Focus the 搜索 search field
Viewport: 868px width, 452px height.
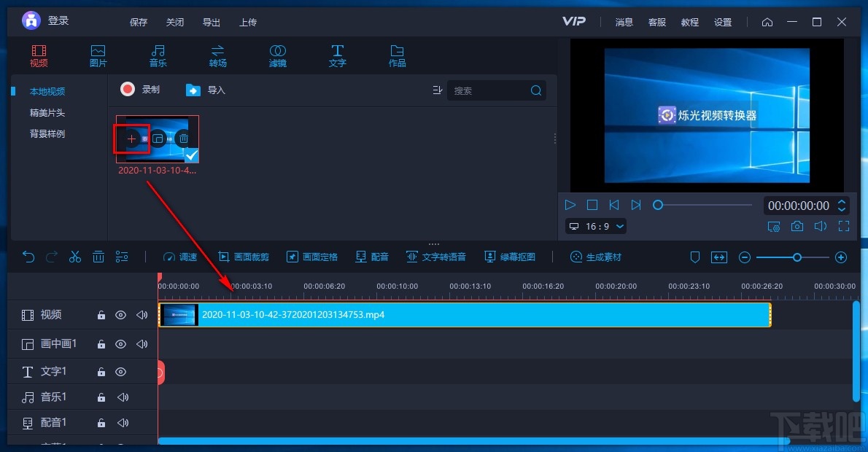496,90
